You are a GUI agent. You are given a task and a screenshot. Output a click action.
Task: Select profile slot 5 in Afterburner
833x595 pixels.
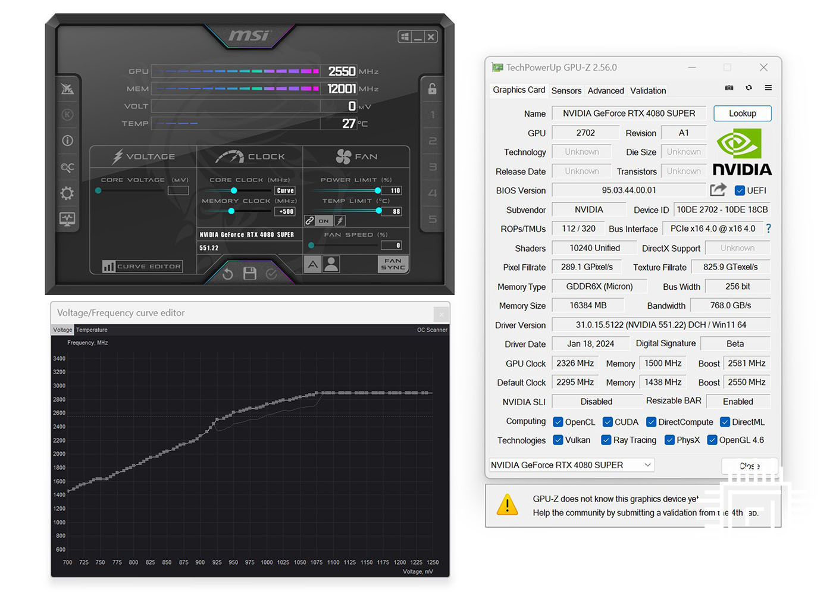click(x=433, y=219)
